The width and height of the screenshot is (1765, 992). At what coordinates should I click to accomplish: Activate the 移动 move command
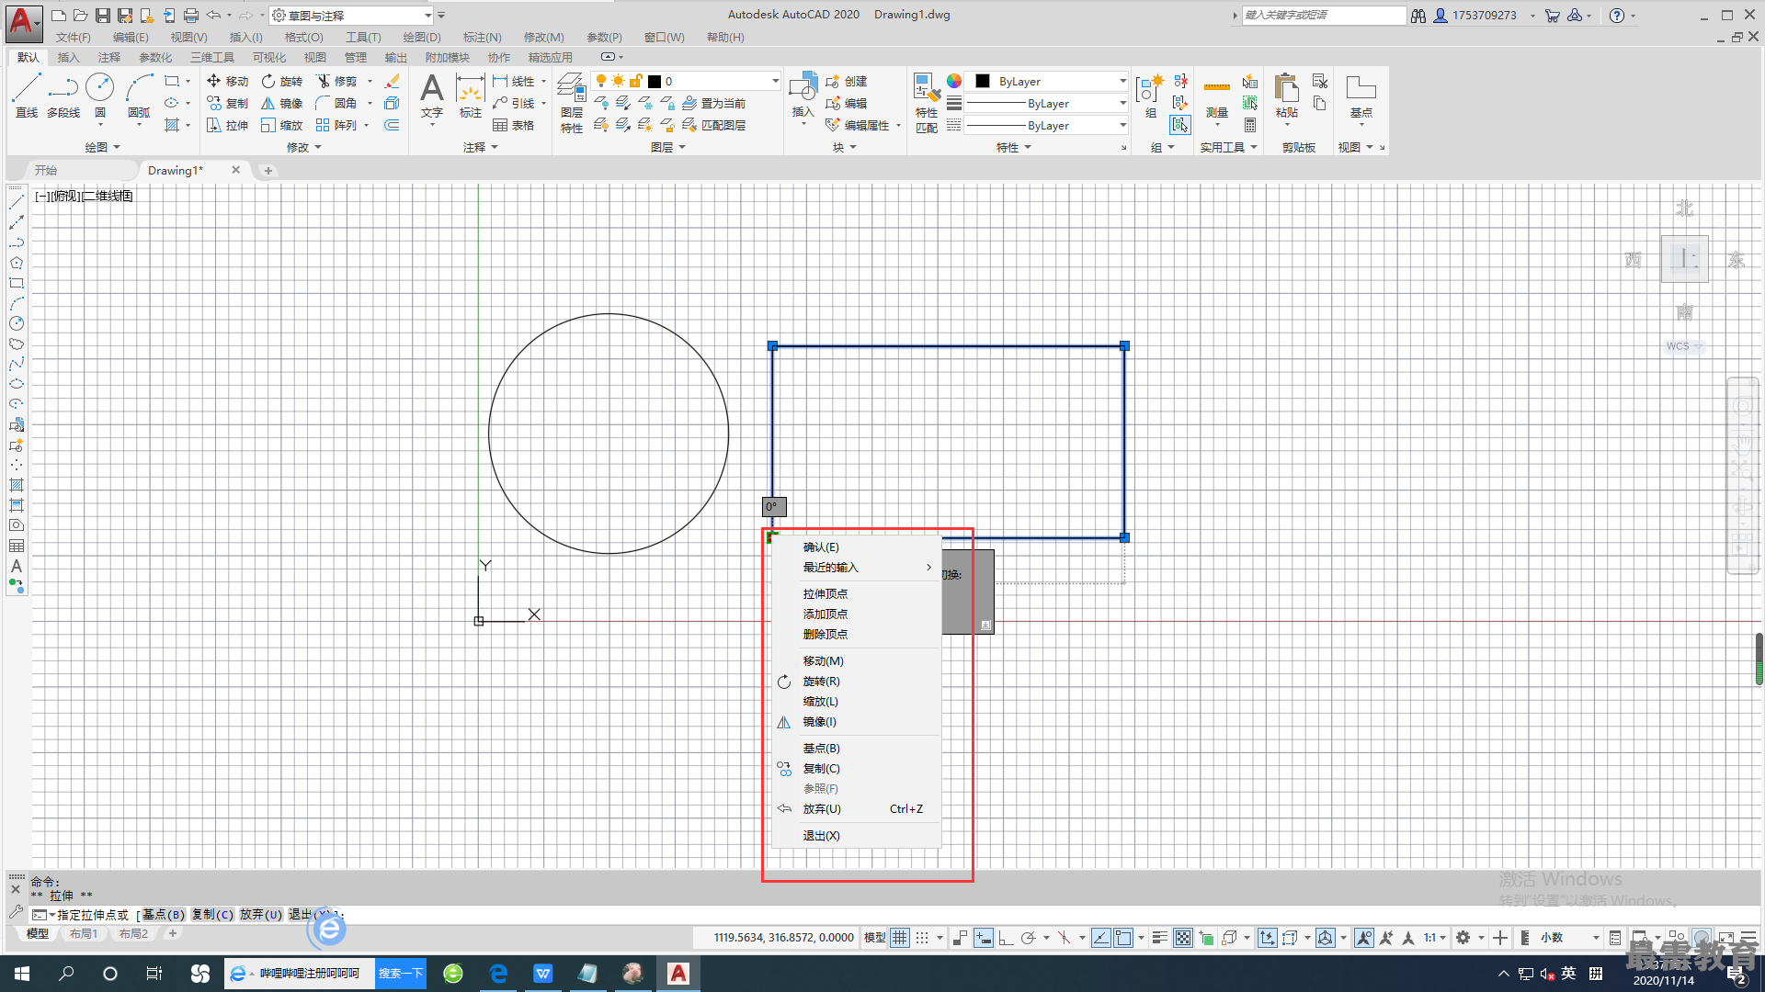coord(228,81)
